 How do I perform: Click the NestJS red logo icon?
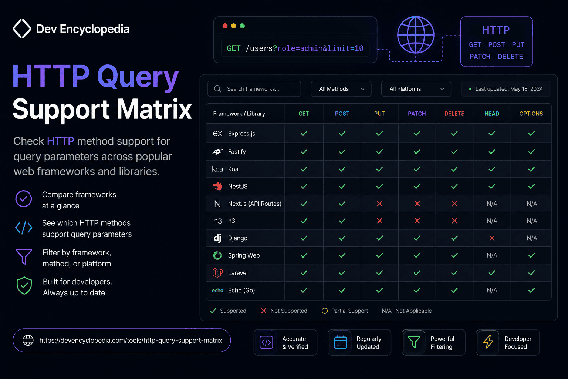(x=217, y=187)
